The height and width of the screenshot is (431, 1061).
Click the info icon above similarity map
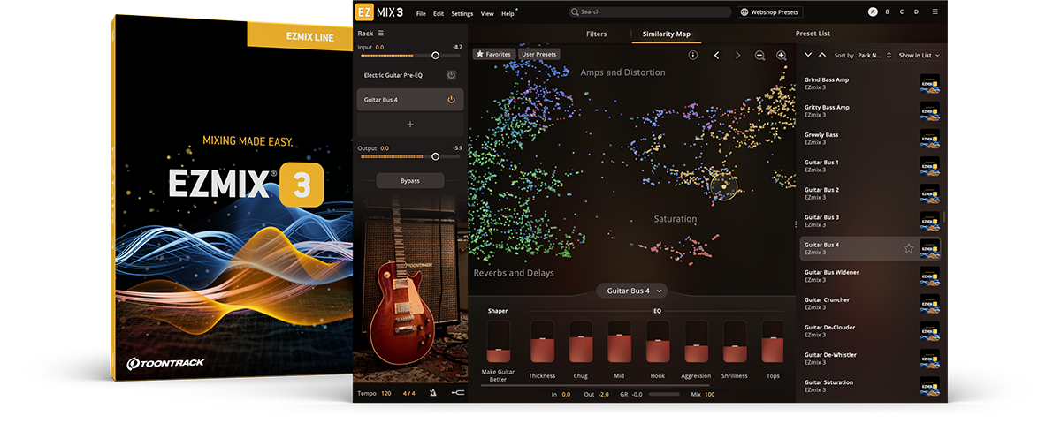pos(693,55)
